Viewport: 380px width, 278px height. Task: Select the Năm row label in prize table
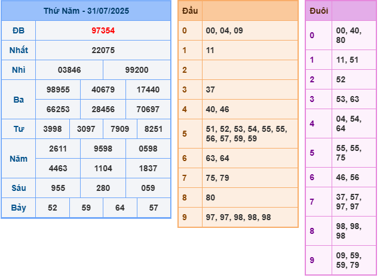point(19,159)
